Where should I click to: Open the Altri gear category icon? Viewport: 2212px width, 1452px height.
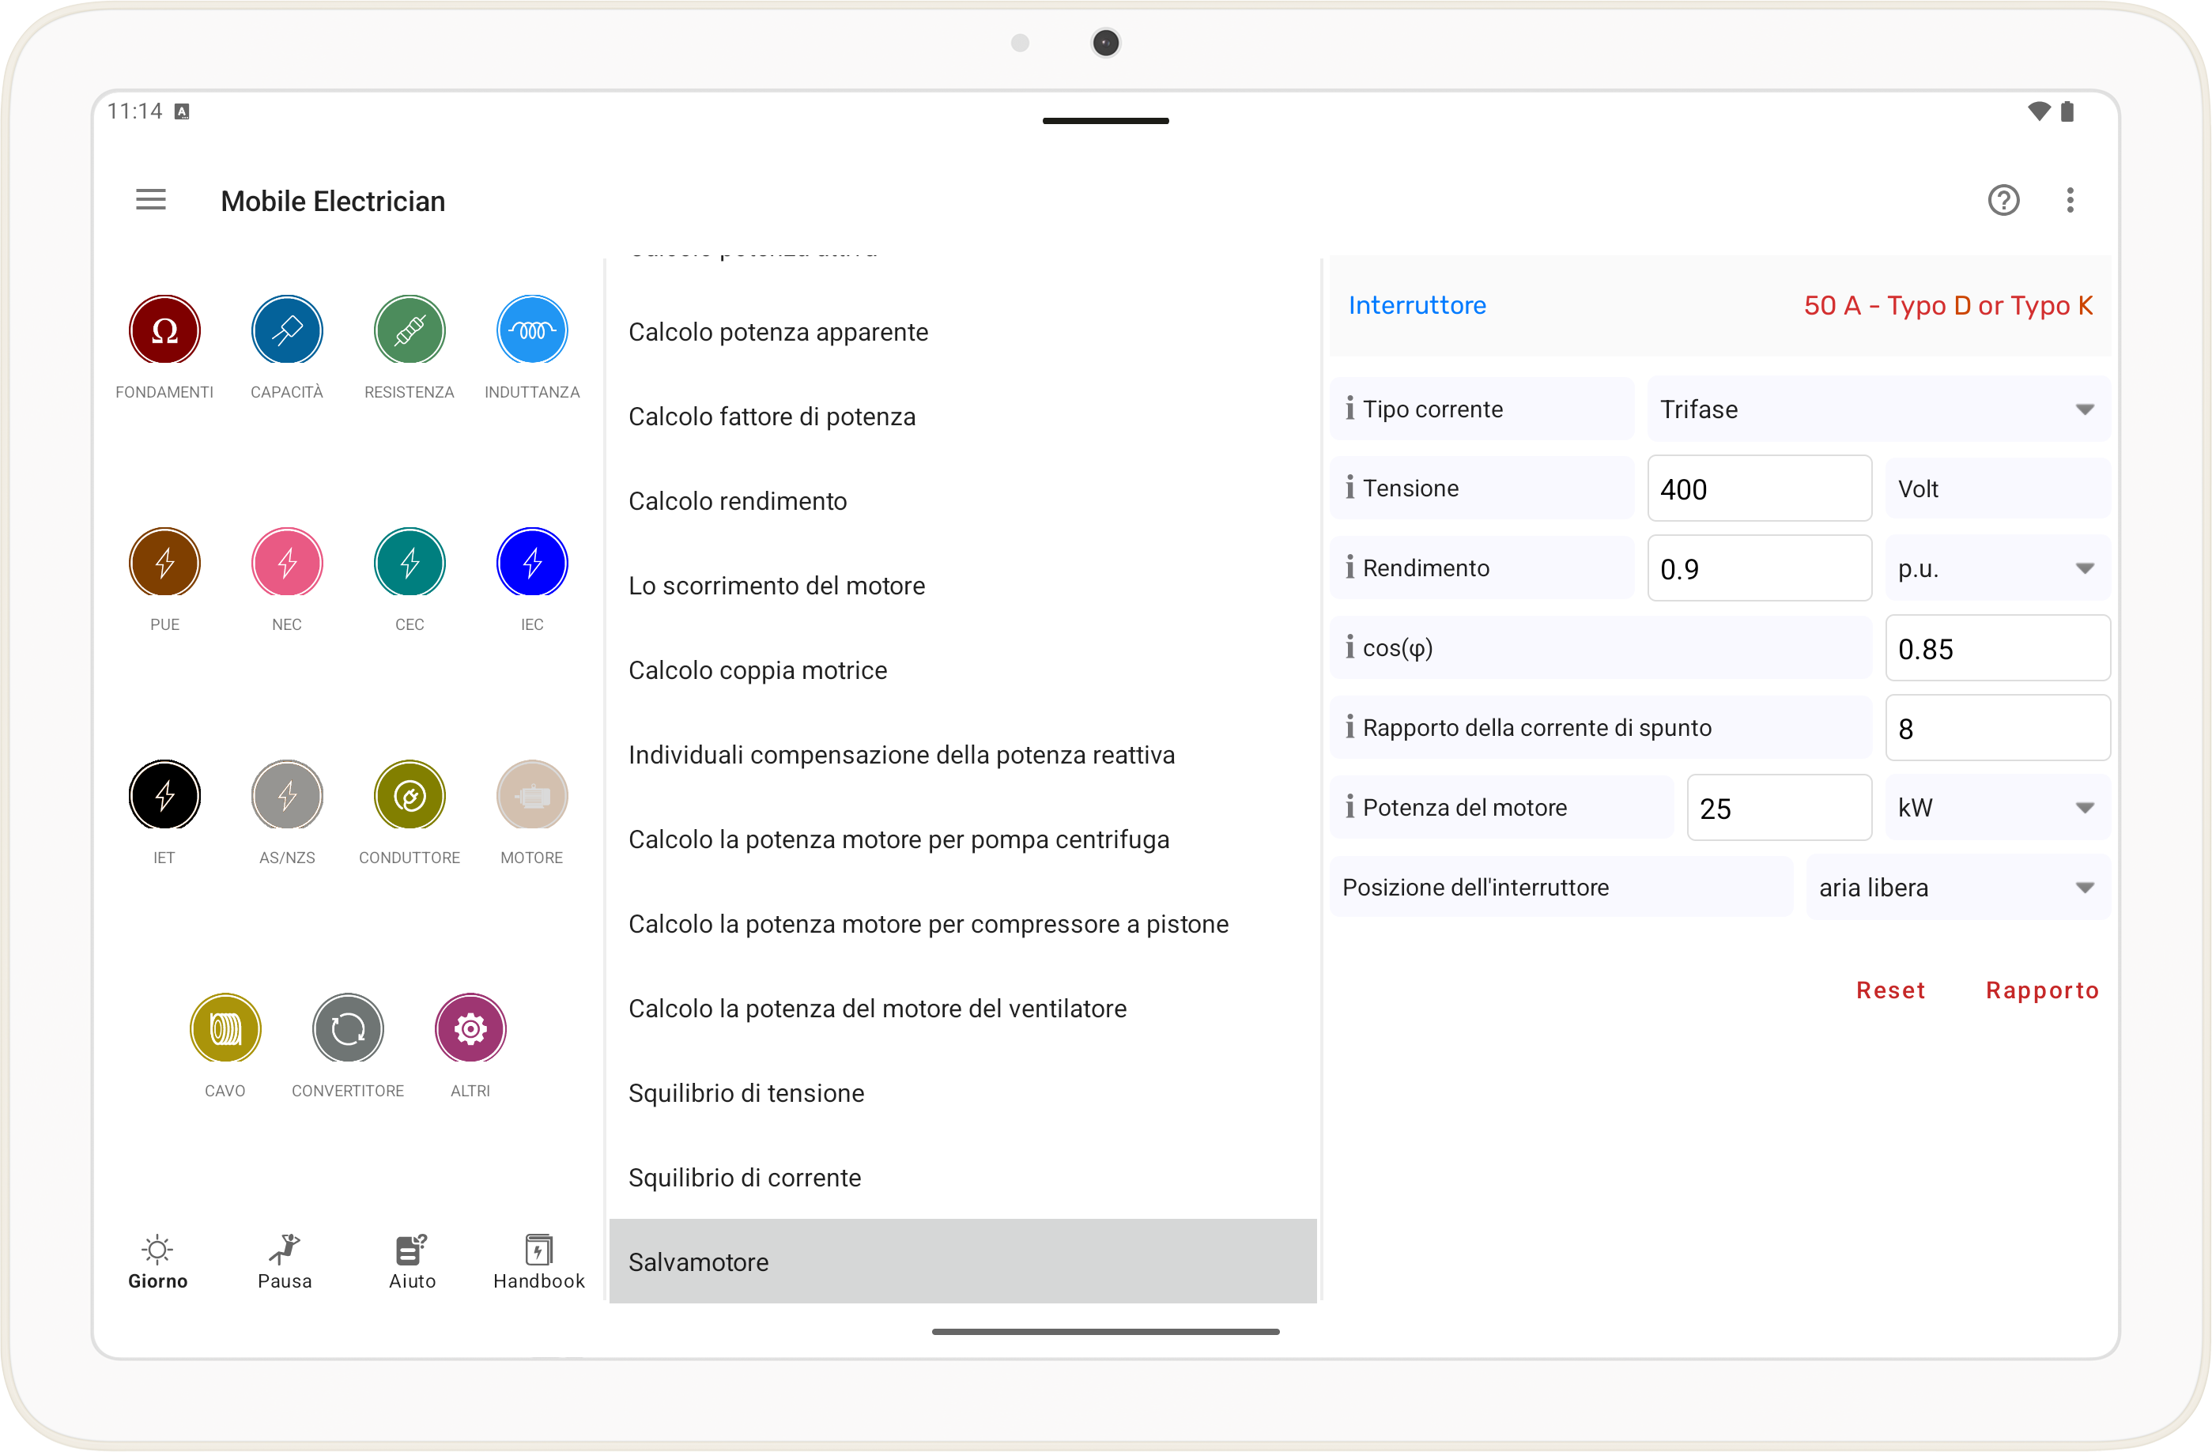(470, 1029)
